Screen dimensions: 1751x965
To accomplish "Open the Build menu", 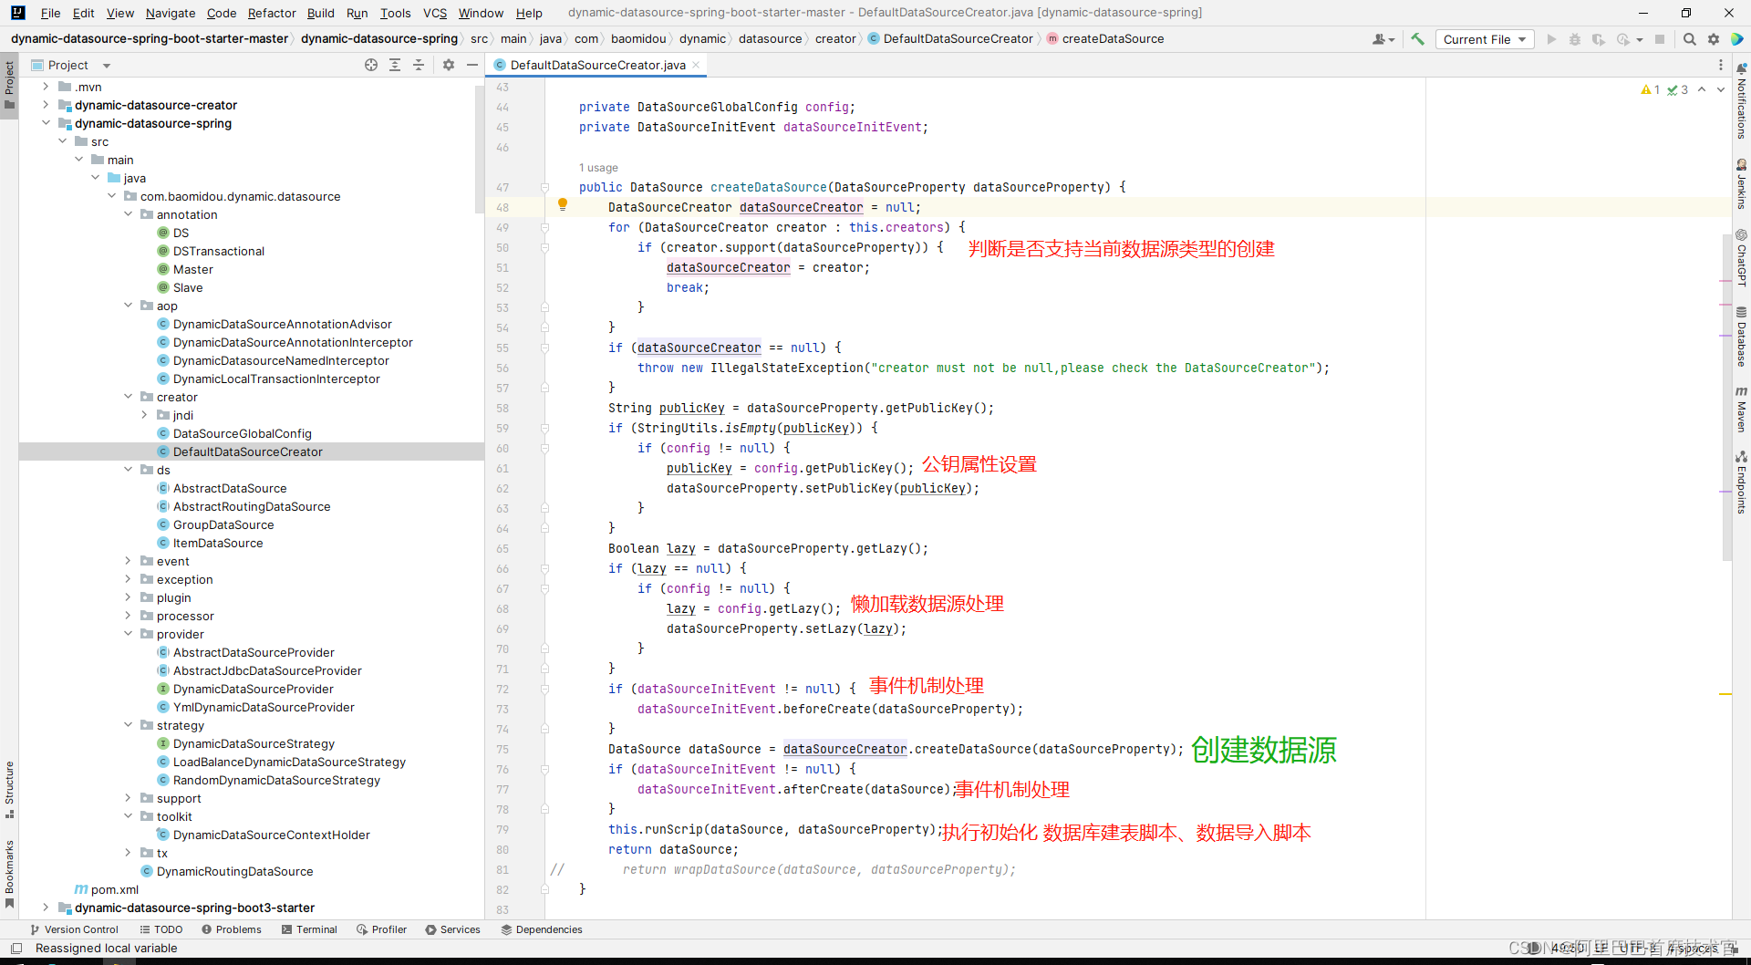I will 320,13.
